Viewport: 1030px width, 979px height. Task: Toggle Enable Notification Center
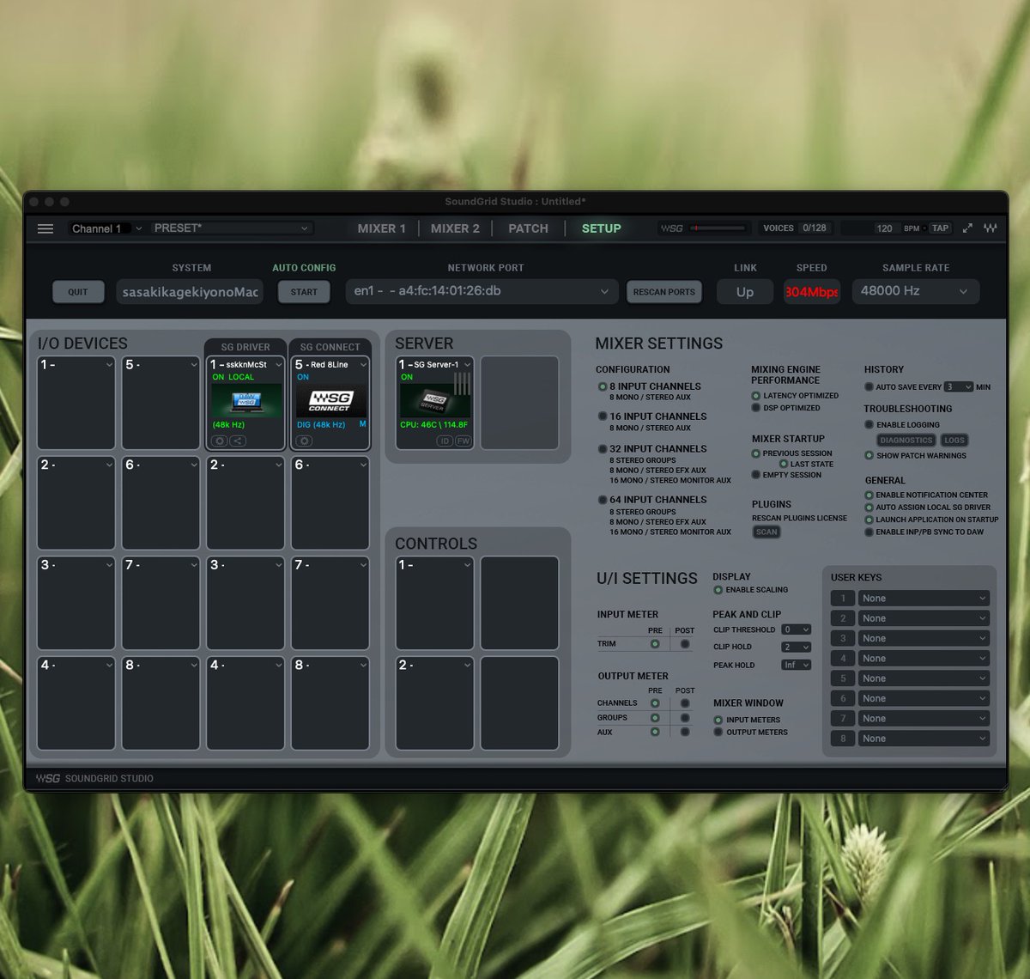[x=869, y=496]
